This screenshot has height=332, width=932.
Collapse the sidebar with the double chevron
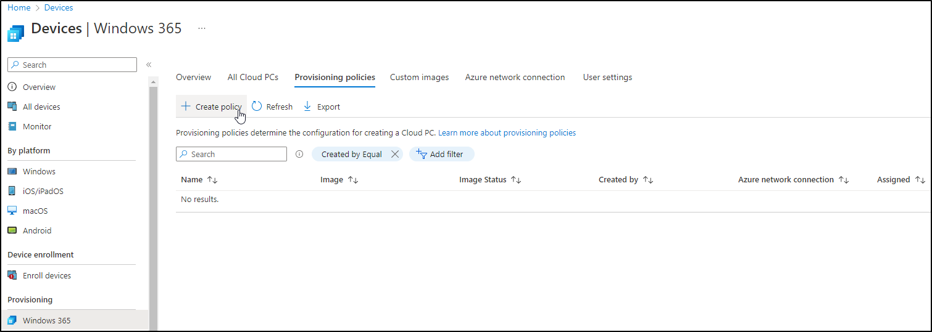pyautogui.click(x=149, y=65)
